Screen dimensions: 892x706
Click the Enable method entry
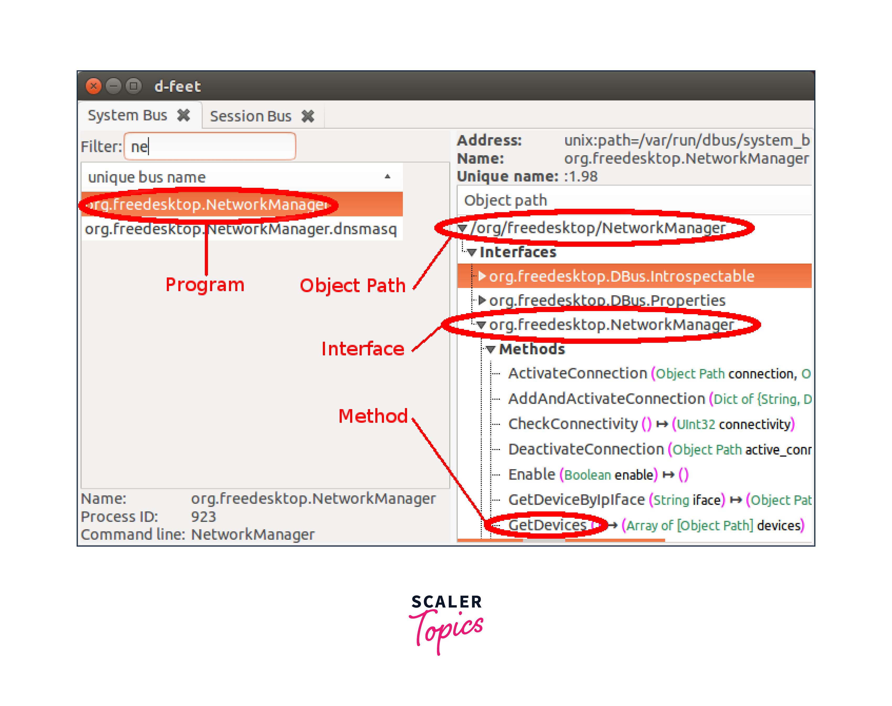pos(532,474)
